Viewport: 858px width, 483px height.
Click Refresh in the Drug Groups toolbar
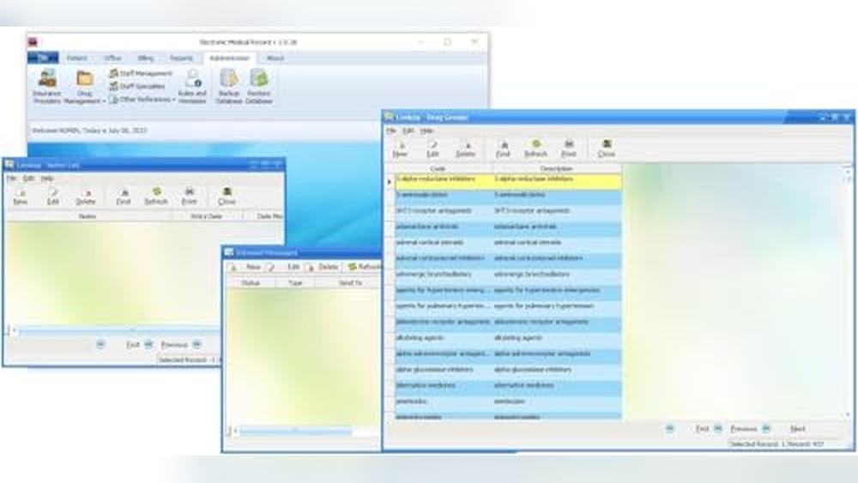pyautogui.click(x=535, y=148)
